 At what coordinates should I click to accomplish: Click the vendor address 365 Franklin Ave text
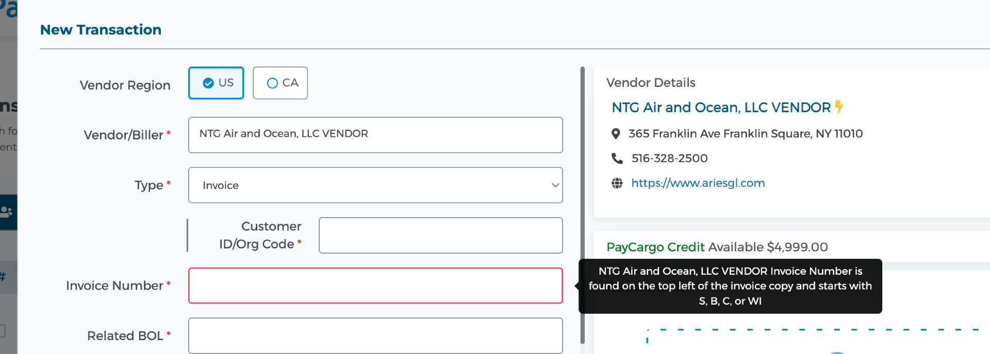745,134
